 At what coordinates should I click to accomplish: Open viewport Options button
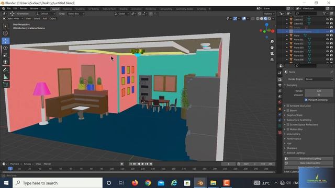(x=269, y=14)
